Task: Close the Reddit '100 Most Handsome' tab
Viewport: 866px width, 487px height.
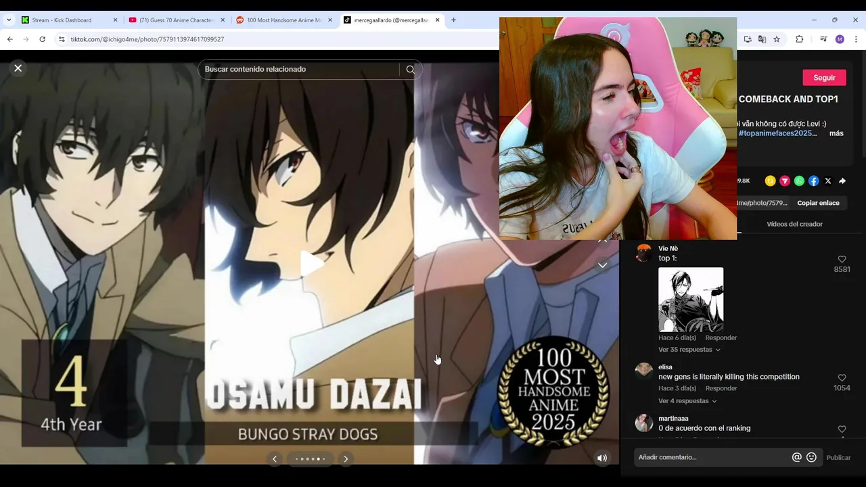Action: pos(330,20)
